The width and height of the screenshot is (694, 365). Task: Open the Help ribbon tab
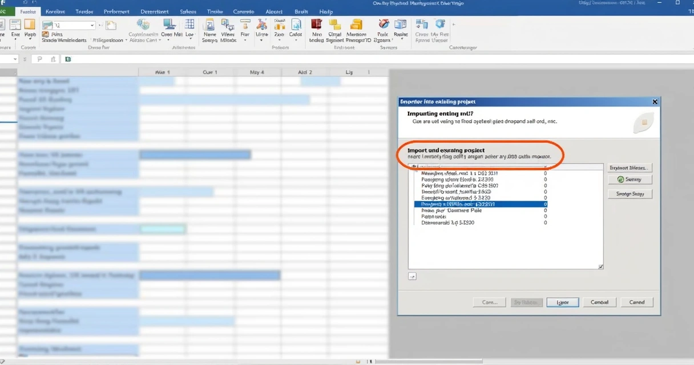click(325, 11)
